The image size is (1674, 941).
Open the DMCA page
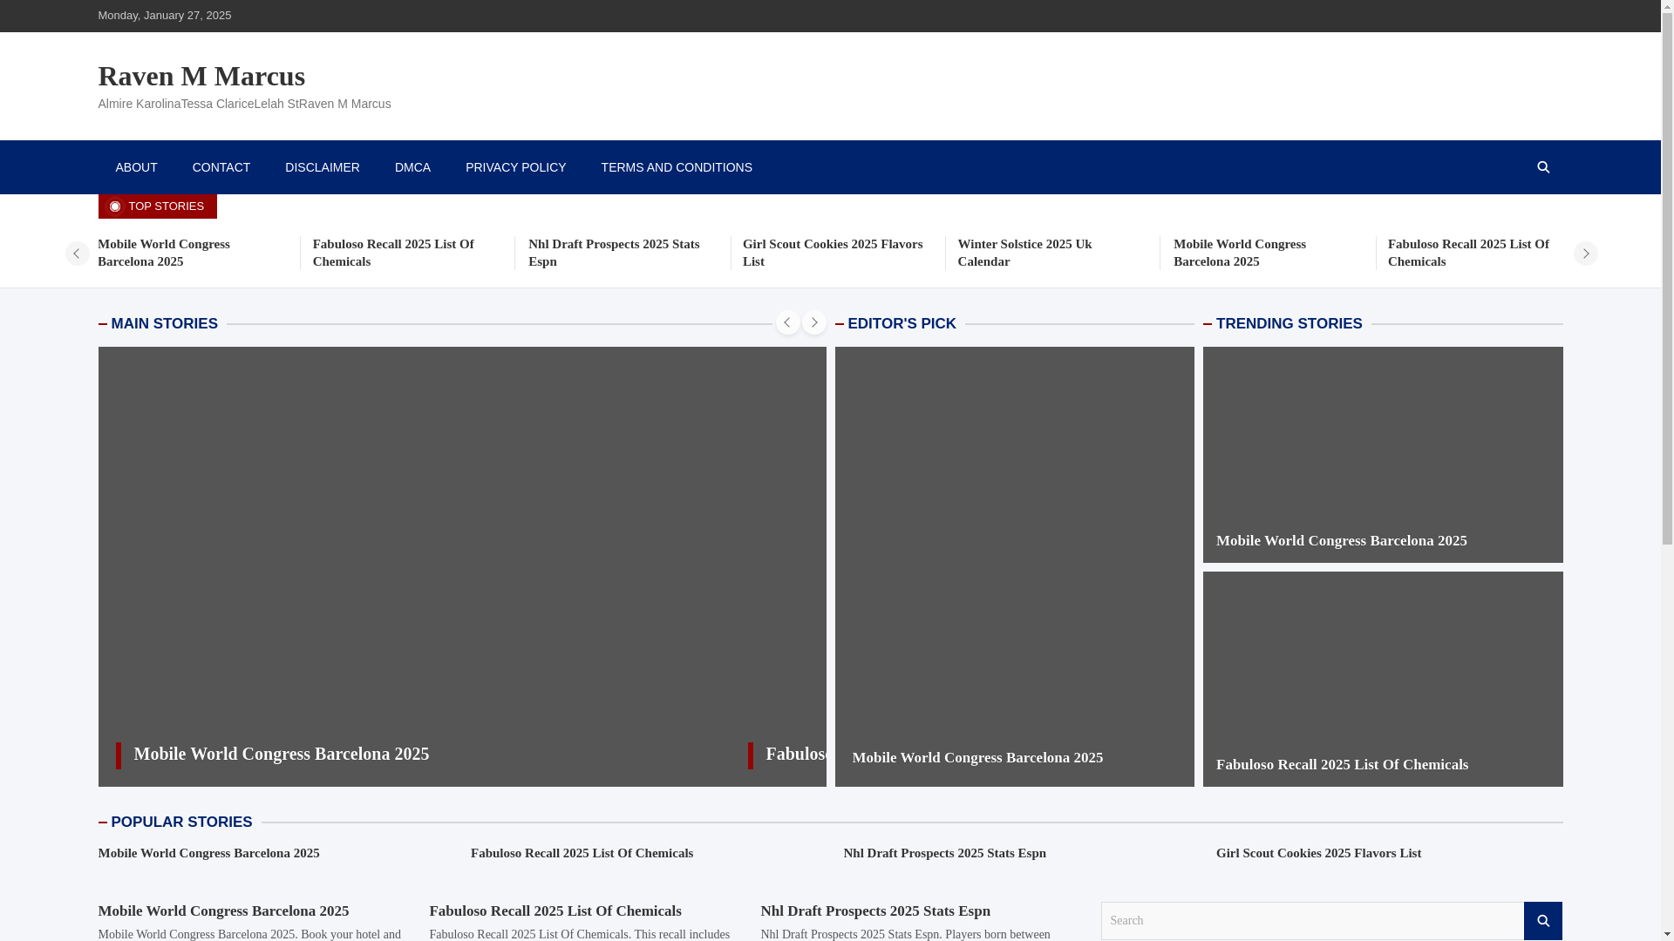[x=412, y=167]
